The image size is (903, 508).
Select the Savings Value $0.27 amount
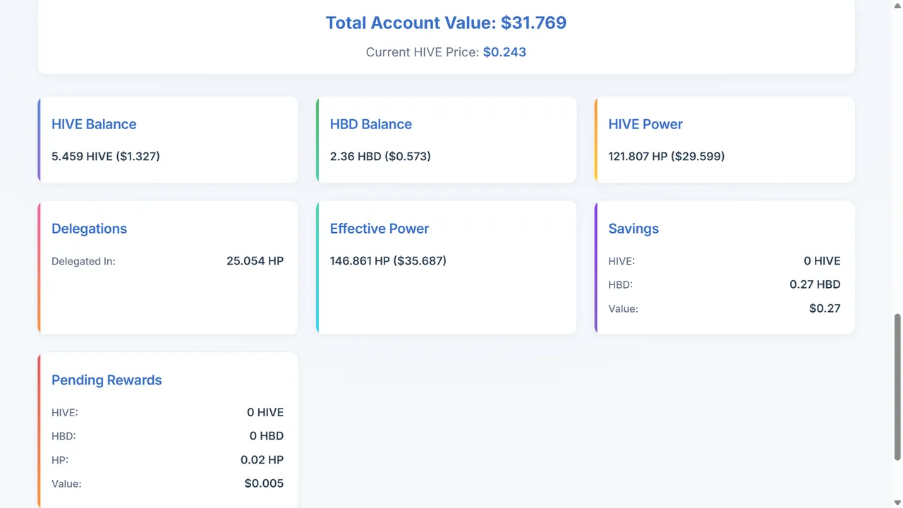point(825,309)
